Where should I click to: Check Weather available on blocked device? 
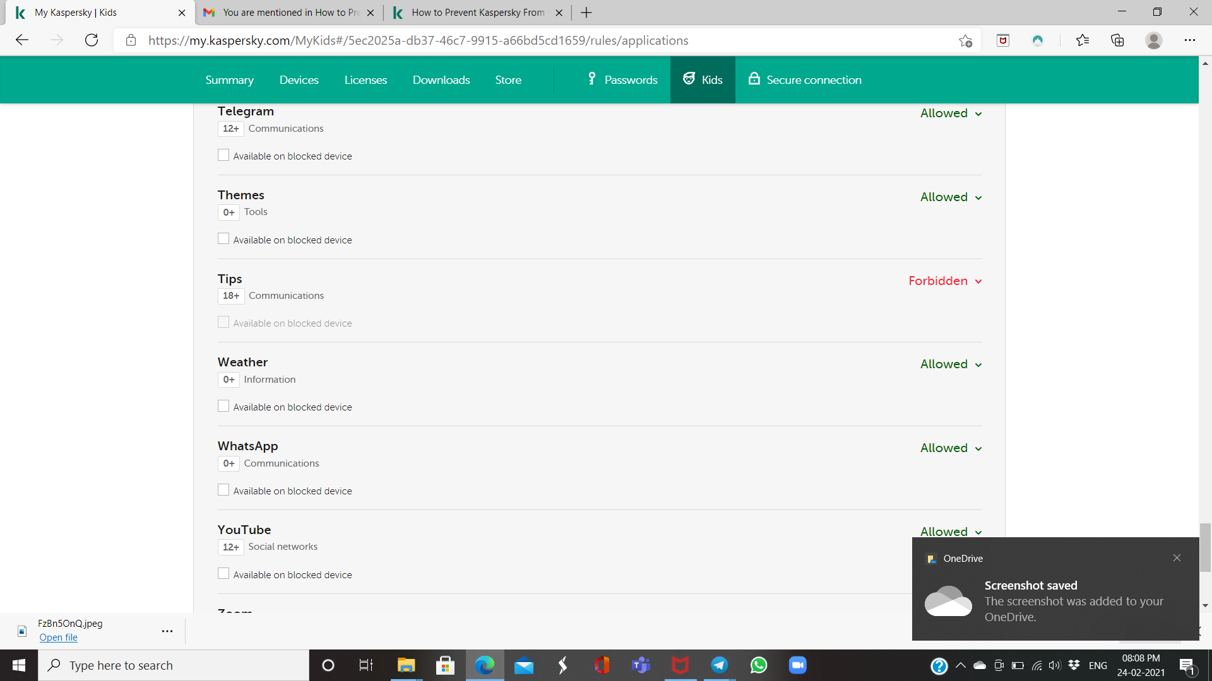click(223, 406)
